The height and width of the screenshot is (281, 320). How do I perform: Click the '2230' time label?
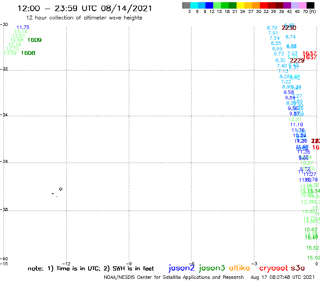(289, 28)
